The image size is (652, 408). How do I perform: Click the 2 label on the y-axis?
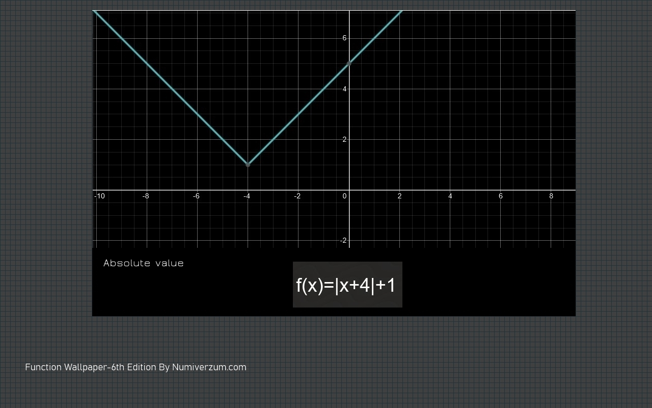(x=344, y=140)
